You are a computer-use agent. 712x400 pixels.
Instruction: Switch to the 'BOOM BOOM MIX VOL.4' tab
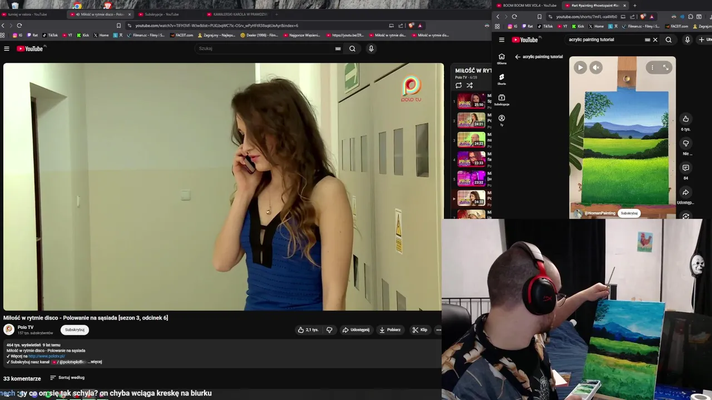[x=526, y=6]
